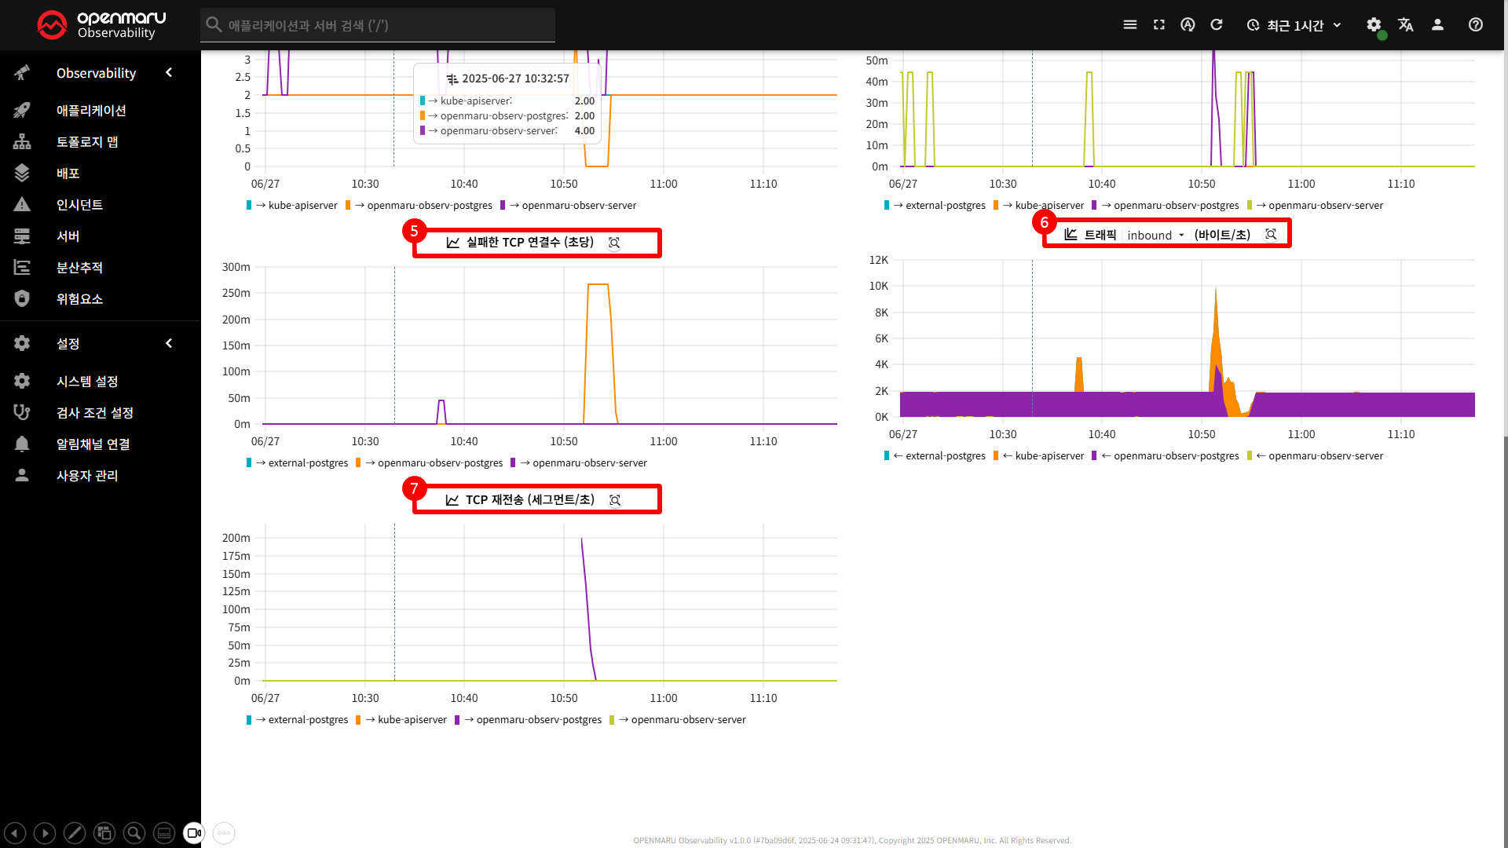Open the language translation icon
The width and height of the screenshot is (1508, 848).
coord(1406,25)
